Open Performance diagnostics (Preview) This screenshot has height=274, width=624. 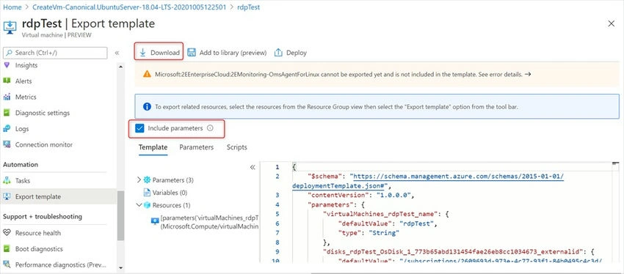[x=61, y=264]
